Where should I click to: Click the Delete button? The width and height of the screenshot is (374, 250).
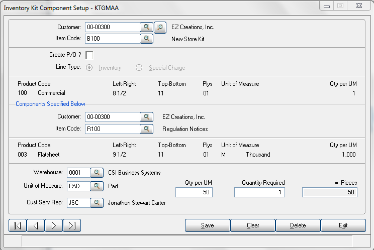298,225
